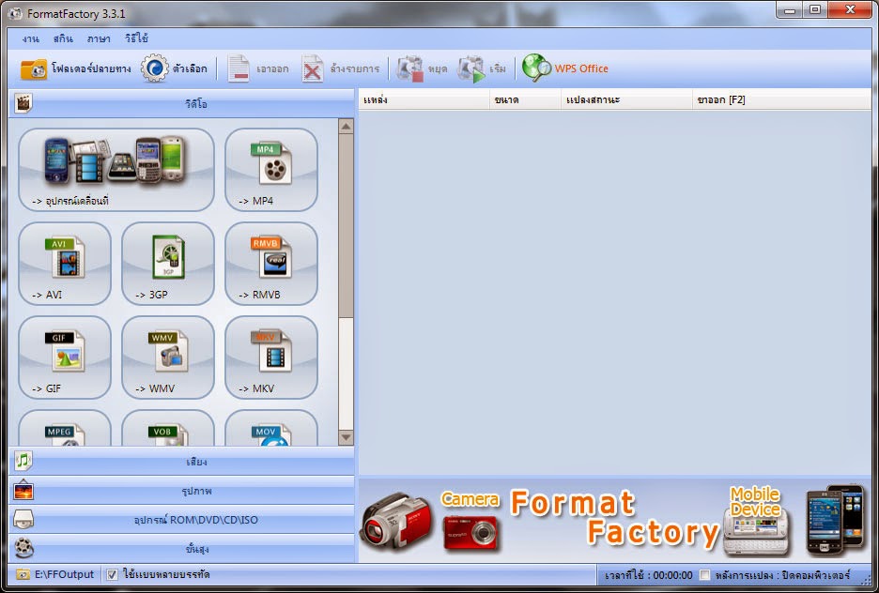The height and width of the screenshot is (593, 879).
Task: Expand the ROM\DVD\CD\ISO device panel
Action: click(181, 520)
